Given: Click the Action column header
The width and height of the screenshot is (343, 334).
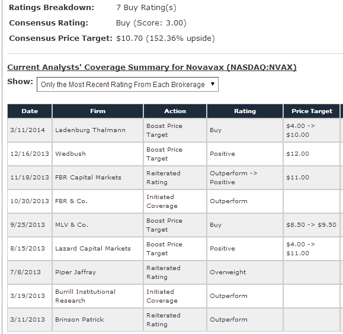Looking at the screenshot, I should pyautogui.click(x=175, y=111).
